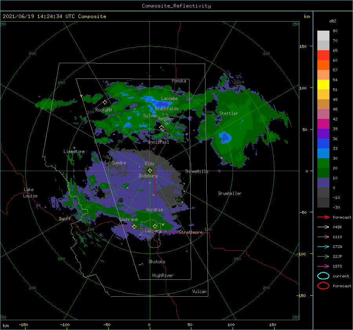Click the 80 dBZ scale value
353x330 pixels.
pyautogui.click(x=335, y=31)
